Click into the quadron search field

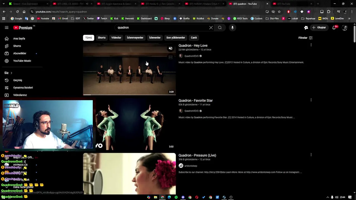point(161,27)
